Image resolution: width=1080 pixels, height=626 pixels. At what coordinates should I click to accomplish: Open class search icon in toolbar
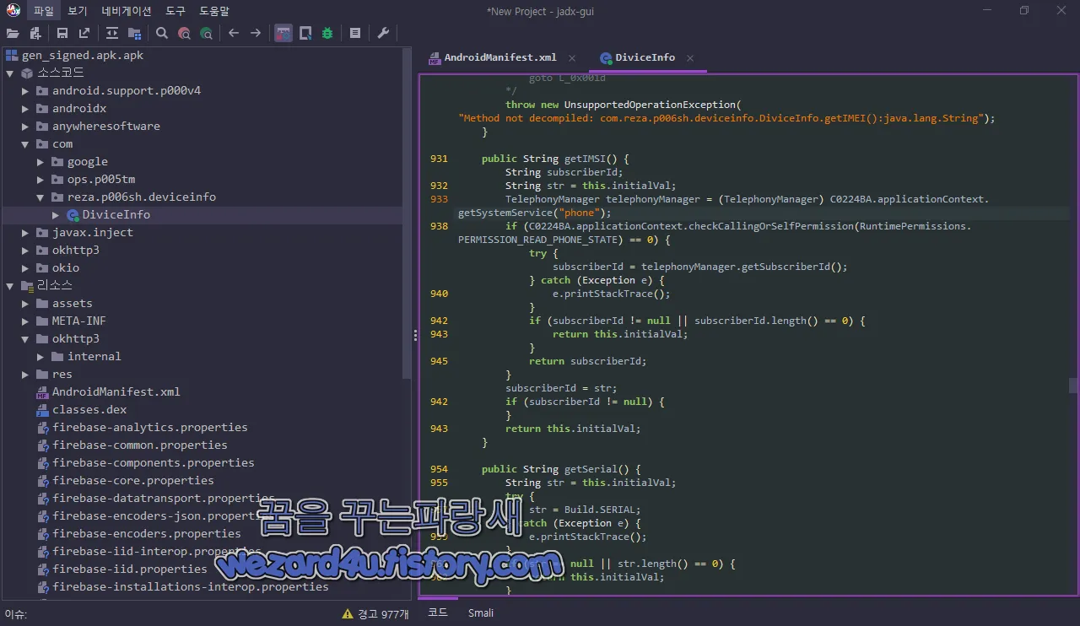tap(184, 33)
